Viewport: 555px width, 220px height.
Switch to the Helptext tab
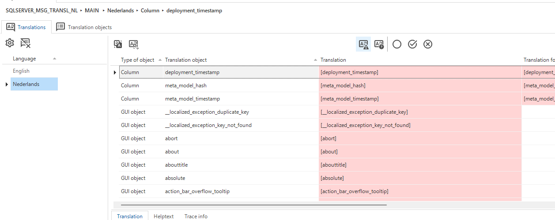pyautogui.click(x=164, y=216)
